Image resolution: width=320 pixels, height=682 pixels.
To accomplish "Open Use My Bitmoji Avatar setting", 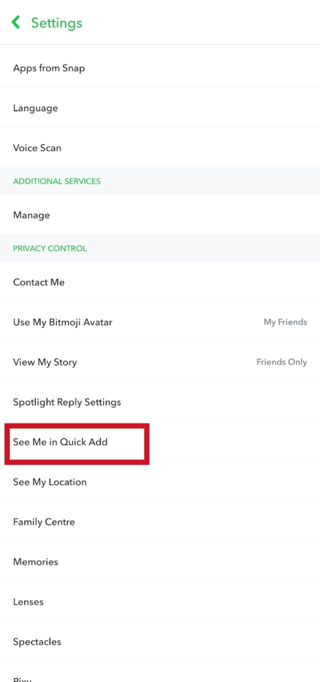I will 160,322.
